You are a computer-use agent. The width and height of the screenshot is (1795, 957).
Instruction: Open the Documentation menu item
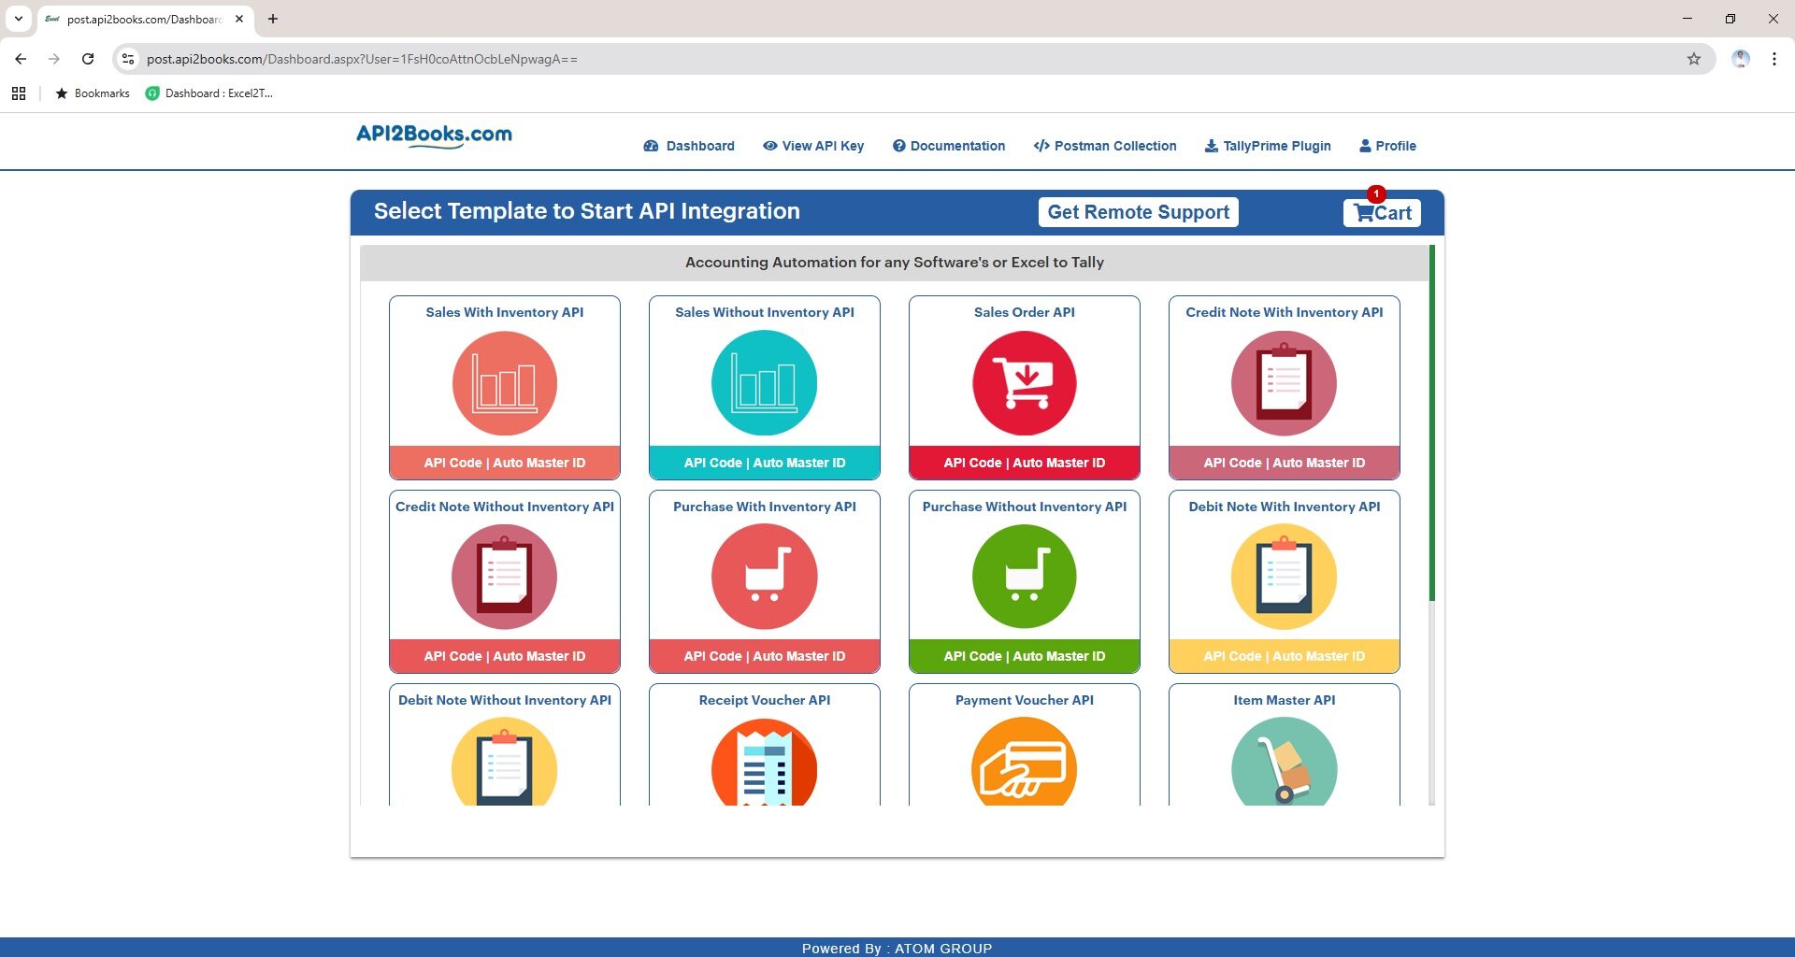coord(949,146)
